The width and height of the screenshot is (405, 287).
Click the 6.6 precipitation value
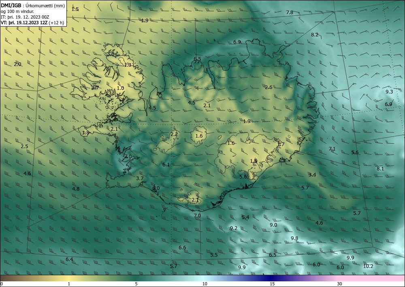[182, 247]
